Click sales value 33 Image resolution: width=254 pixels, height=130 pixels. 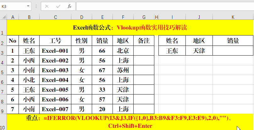(102, 90)
